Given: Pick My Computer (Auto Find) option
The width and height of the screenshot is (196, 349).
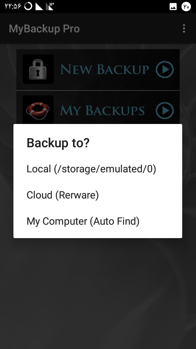Looking at the screenshot, I should pos(98,221).
